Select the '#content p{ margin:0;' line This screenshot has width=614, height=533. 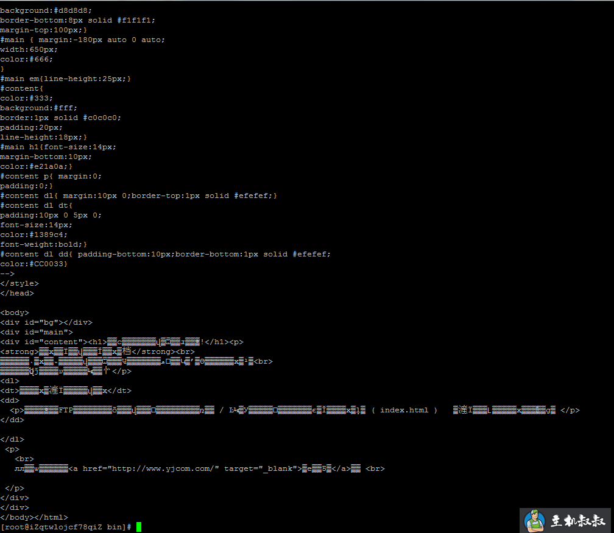pyautogui.click(x=51, y=176)
